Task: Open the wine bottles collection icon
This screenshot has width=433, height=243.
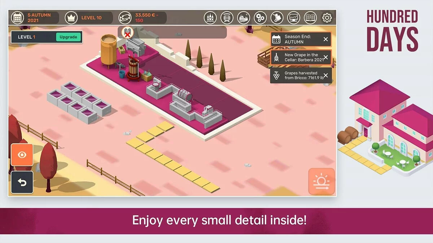Action: [x=210, y=17]
